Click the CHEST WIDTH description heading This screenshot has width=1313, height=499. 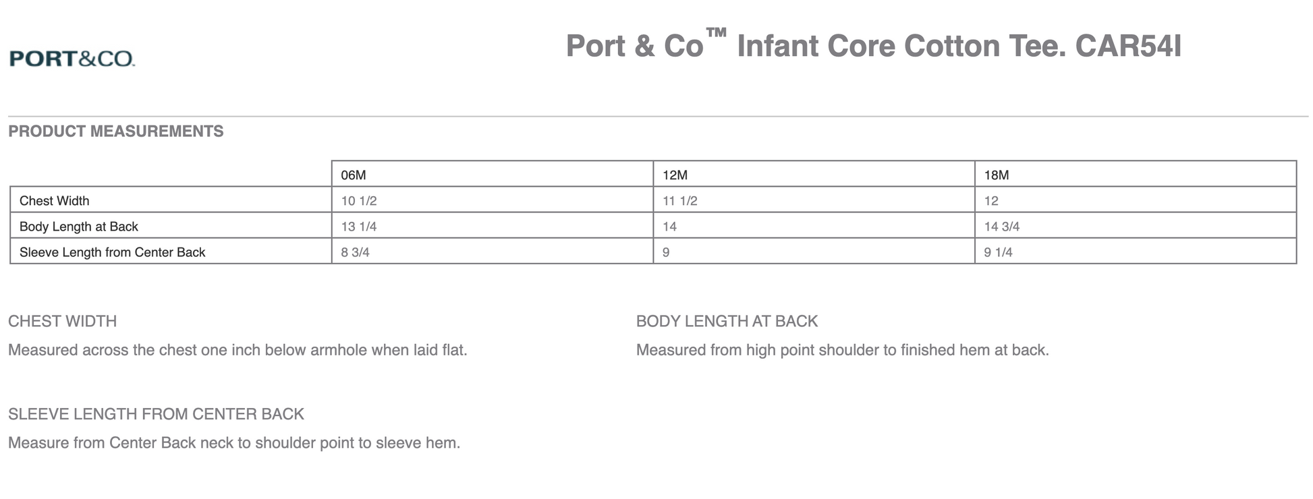63,322
